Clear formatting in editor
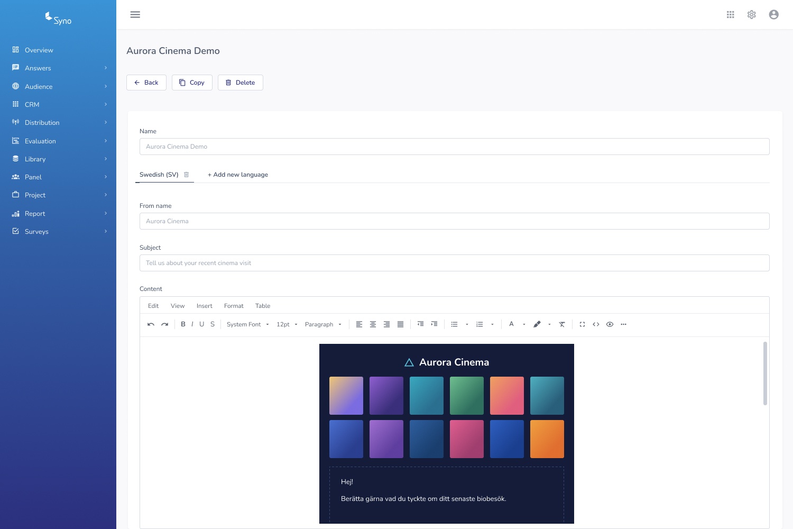The height and width of the screenshot is (529, 793). coord(562,324)
